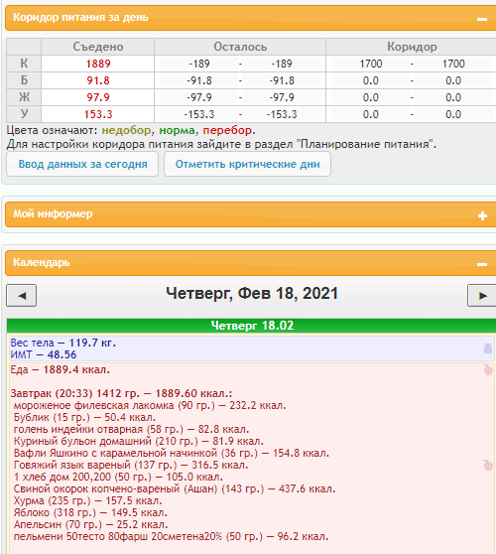Click the Календарь header title
The width and height of the screenshot is (496, 554).
[x=42, y=262]
